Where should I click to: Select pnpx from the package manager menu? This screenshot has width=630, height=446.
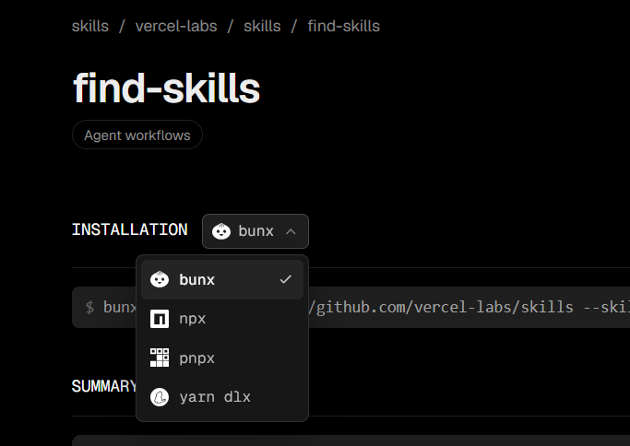click(x=222, y=358)
